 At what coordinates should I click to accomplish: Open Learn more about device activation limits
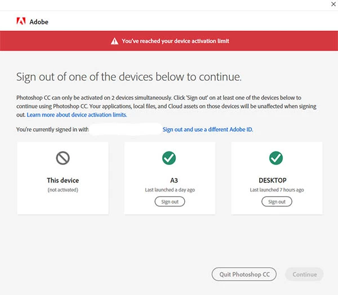point(77,115)
